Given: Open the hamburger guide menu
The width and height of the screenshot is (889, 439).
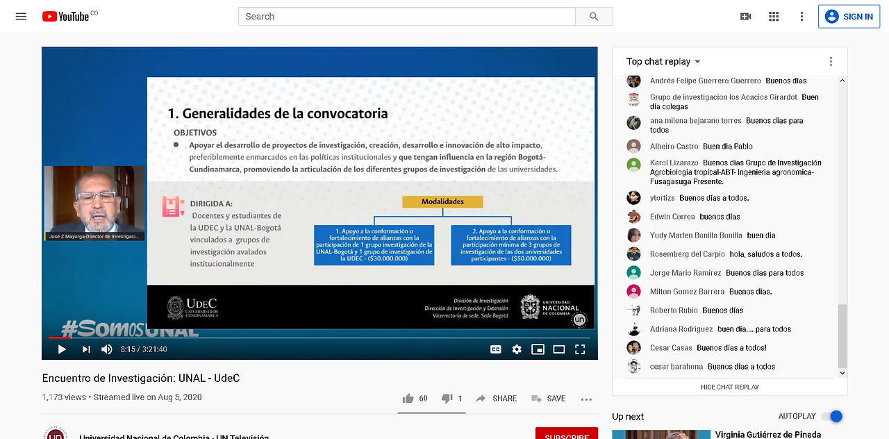Looking at the screenshot, I should click(x=21, y=17).
